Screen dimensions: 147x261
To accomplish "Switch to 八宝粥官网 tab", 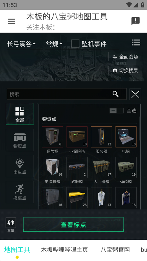I will (x=115, y=250).
